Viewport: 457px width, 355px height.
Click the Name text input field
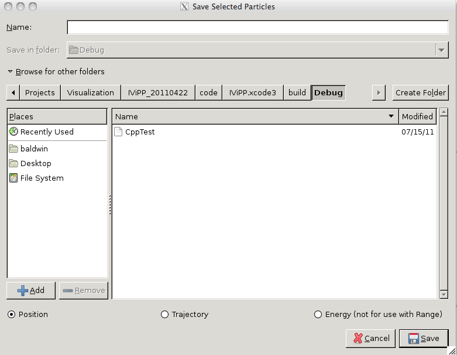tap(257, 27)
